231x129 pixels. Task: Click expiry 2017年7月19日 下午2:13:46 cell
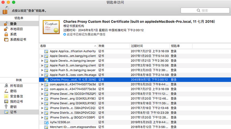pos(150,108)
